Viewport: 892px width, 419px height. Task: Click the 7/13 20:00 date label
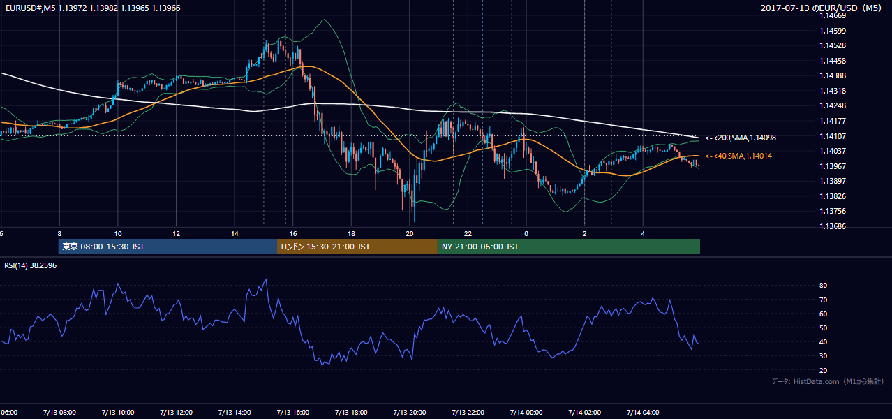tap(410, 412)
